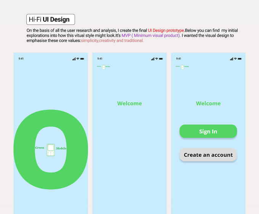Click the battery icon on first screen

point(82,59)
